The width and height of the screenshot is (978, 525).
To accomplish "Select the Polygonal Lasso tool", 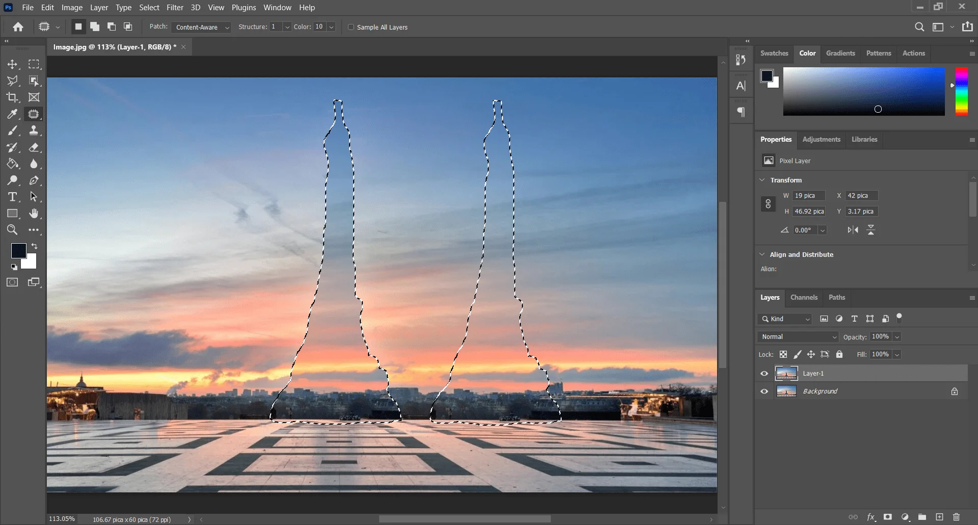I will tap(12, 81).
